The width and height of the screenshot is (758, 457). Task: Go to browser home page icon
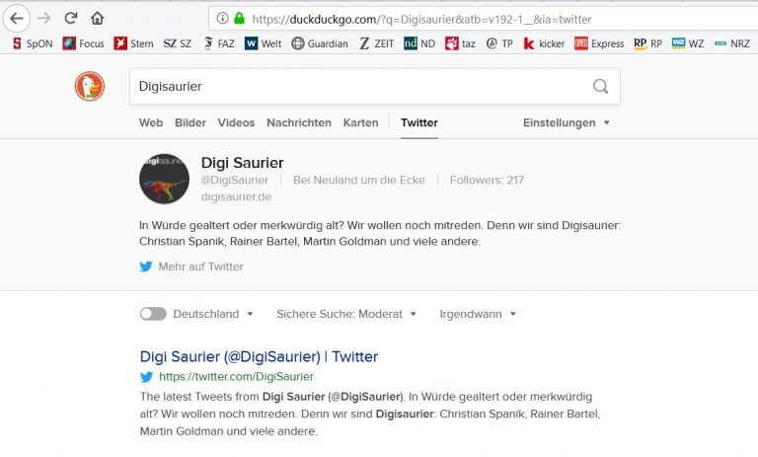pos(97,18)
